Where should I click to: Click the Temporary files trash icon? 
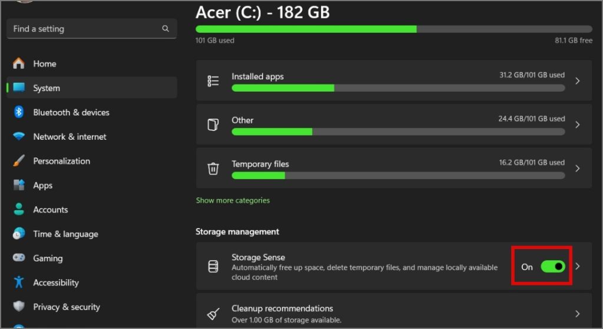tap(213, 169)
